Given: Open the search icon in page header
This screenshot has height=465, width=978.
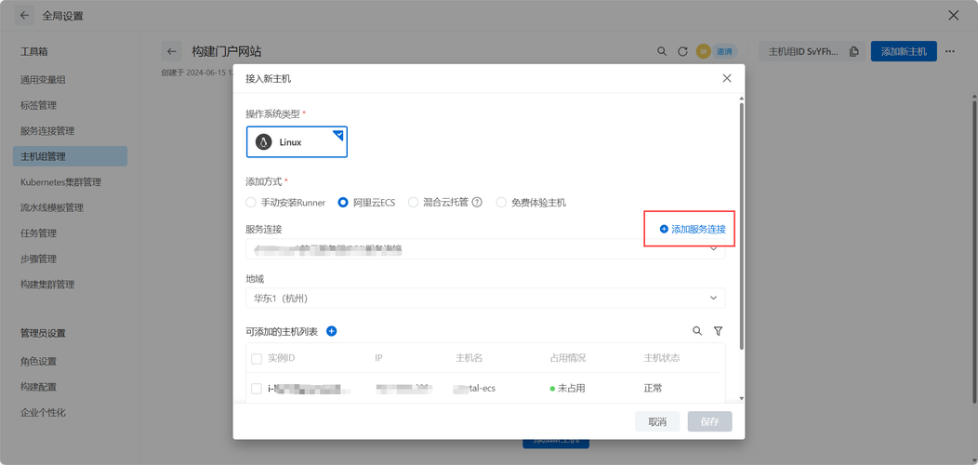Looking at the screenshot, I should point(662,51).
